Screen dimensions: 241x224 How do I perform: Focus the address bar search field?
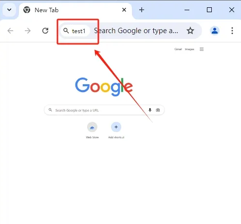pos(136,31)
